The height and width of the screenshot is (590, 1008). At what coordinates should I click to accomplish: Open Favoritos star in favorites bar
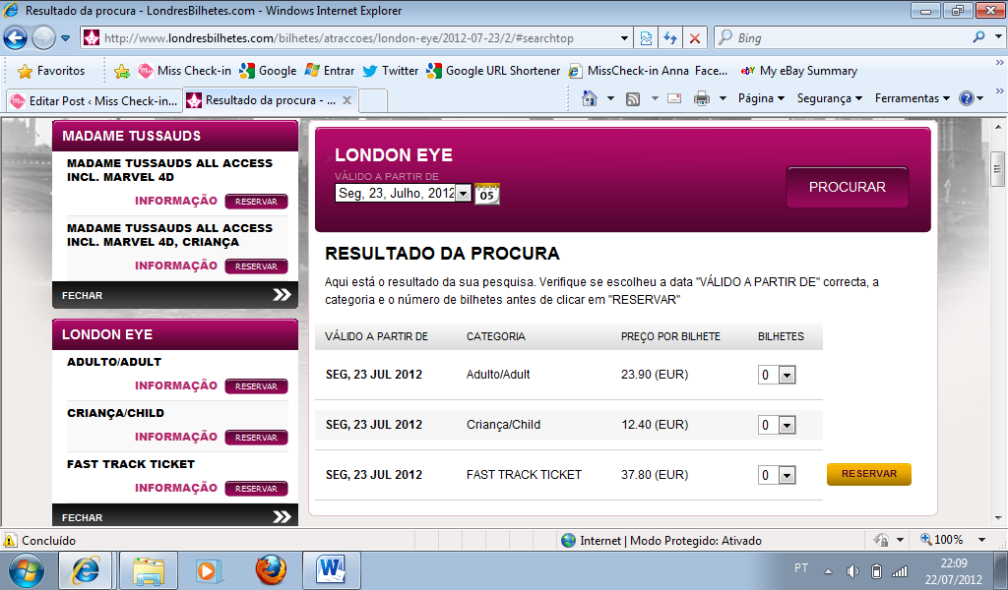pyautogui.click(x=51, y=71)
